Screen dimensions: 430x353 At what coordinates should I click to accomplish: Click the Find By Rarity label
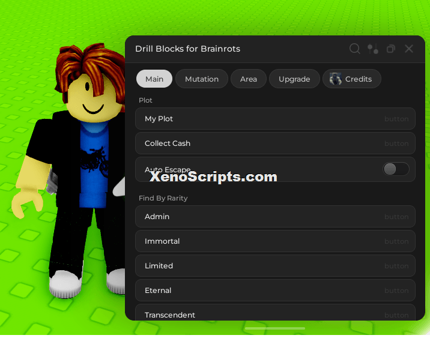pos(163,198)
